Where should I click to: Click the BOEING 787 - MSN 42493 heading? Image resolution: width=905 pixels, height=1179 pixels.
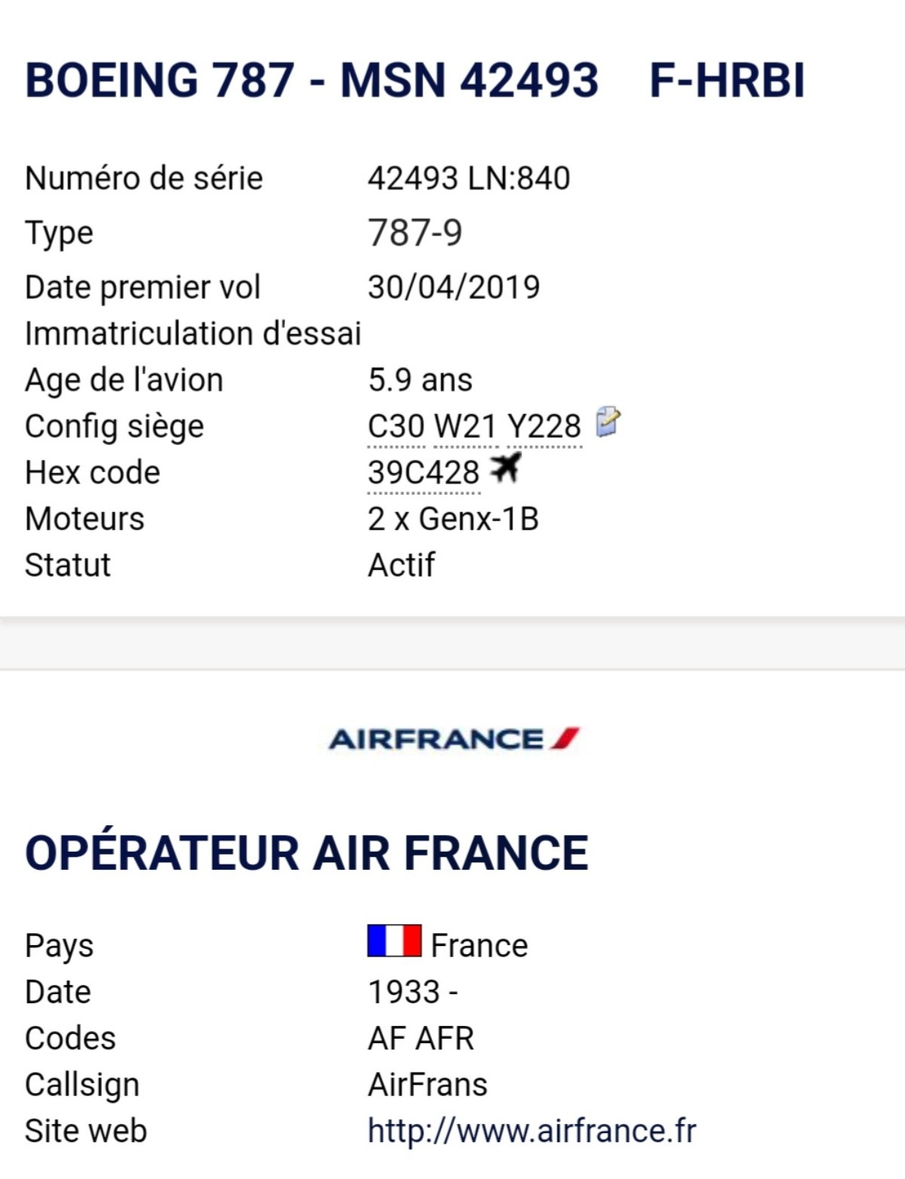311,80
